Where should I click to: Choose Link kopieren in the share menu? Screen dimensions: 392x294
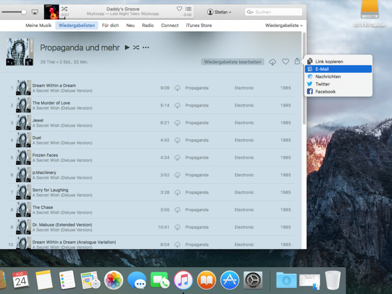(338, 62)
